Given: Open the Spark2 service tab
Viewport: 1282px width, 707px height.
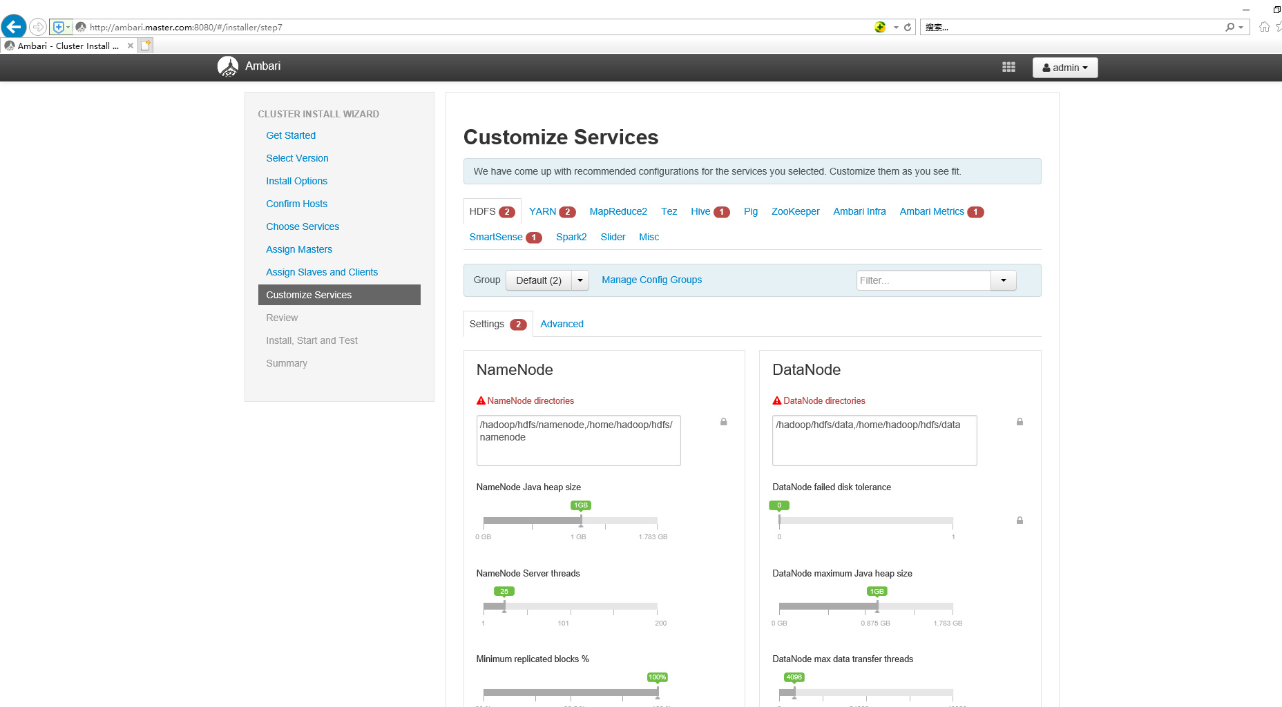Looking at the screenshot, I should click(571, 237).
